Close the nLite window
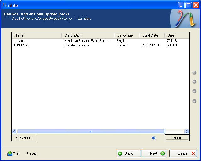This screenshot has width=201, height=161. [196, 5]
